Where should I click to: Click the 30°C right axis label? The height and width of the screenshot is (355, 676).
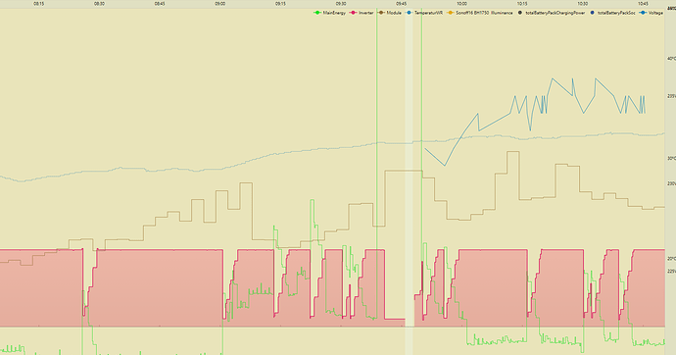[671, 158]
